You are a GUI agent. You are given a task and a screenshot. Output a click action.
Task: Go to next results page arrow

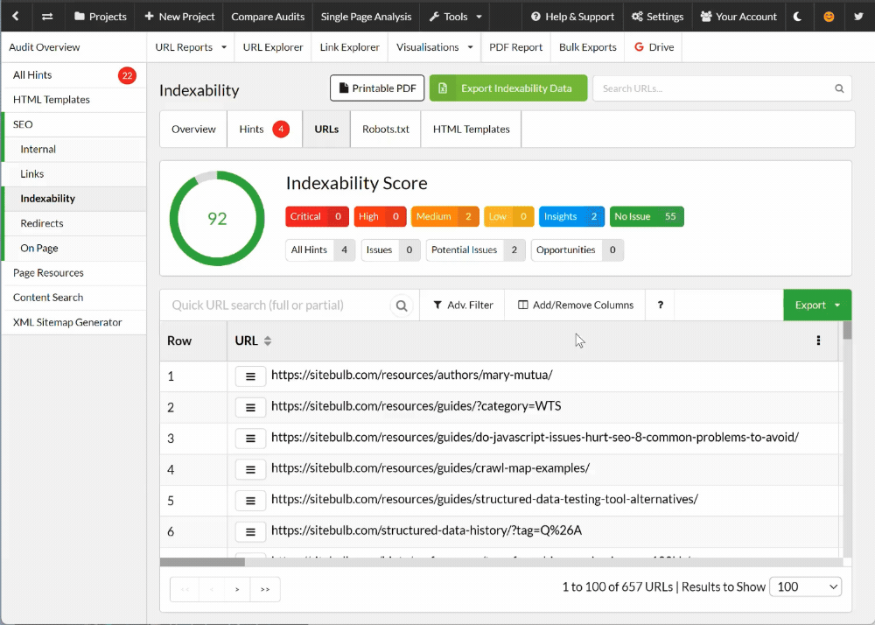pyautogui.click(x=238, y=589)
